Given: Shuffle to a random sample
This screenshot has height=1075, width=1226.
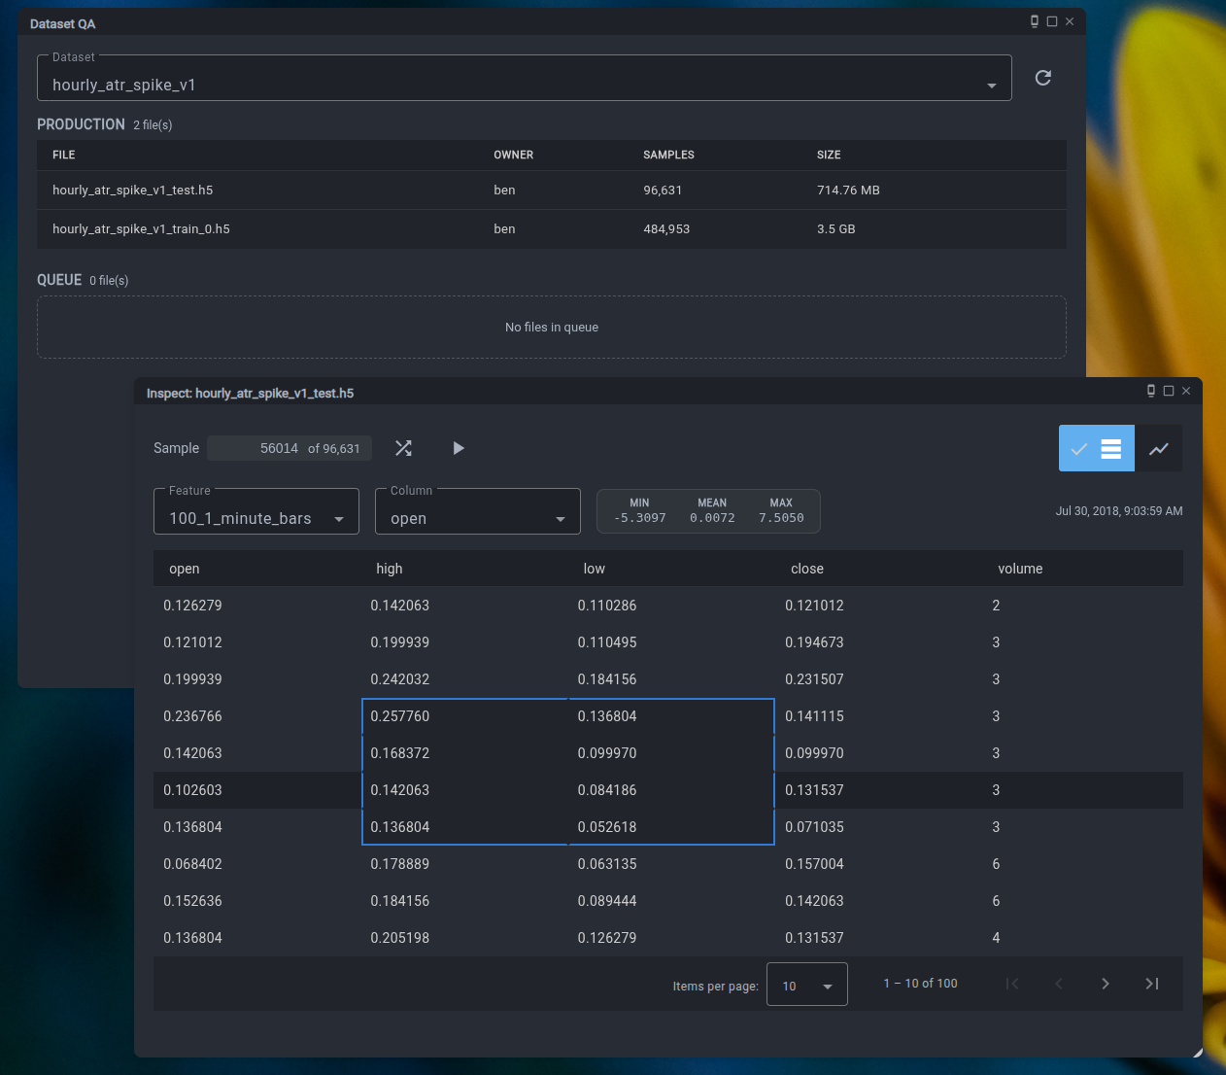Looking at the screenshot, I should [403, 448].
